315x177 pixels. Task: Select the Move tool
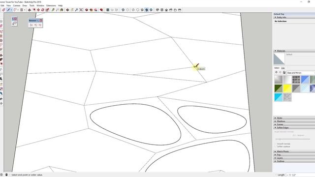(x=38, y=10)
